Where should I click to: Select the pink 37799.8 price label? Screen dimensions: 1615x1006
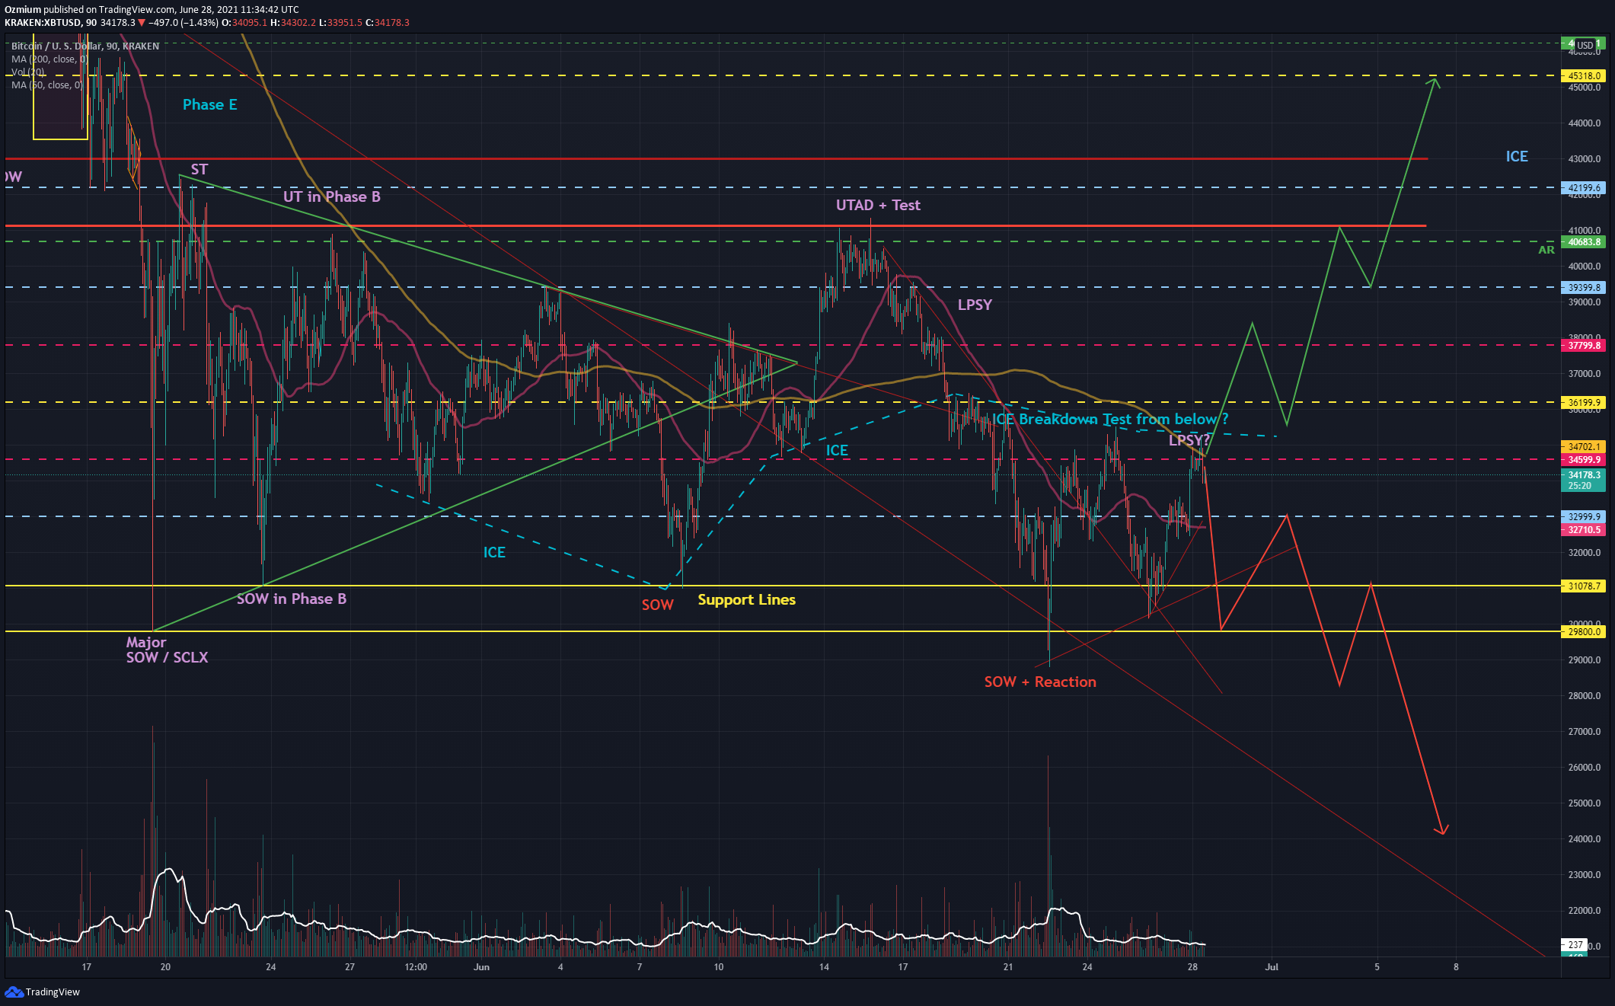click(1583, 345)
